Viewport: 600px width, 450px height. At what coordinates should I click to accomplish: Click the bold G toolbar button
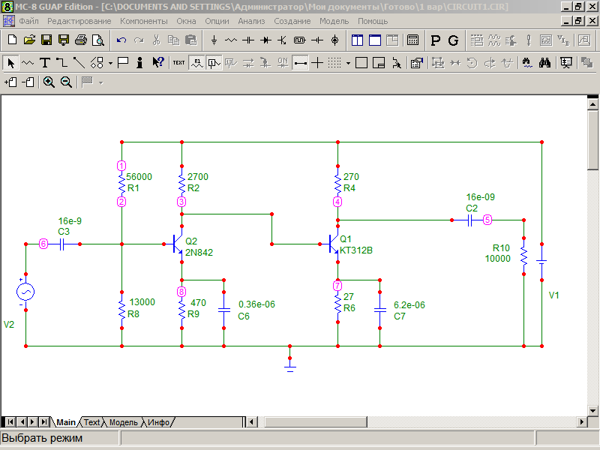pyautogui.click(x=453, y=40)
